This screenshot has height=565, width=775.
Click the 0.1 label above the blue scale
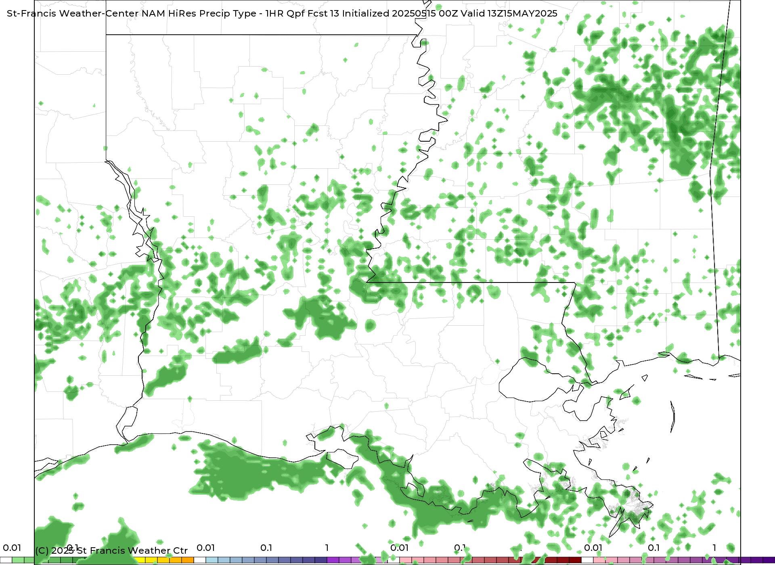[x=266, y=548]
